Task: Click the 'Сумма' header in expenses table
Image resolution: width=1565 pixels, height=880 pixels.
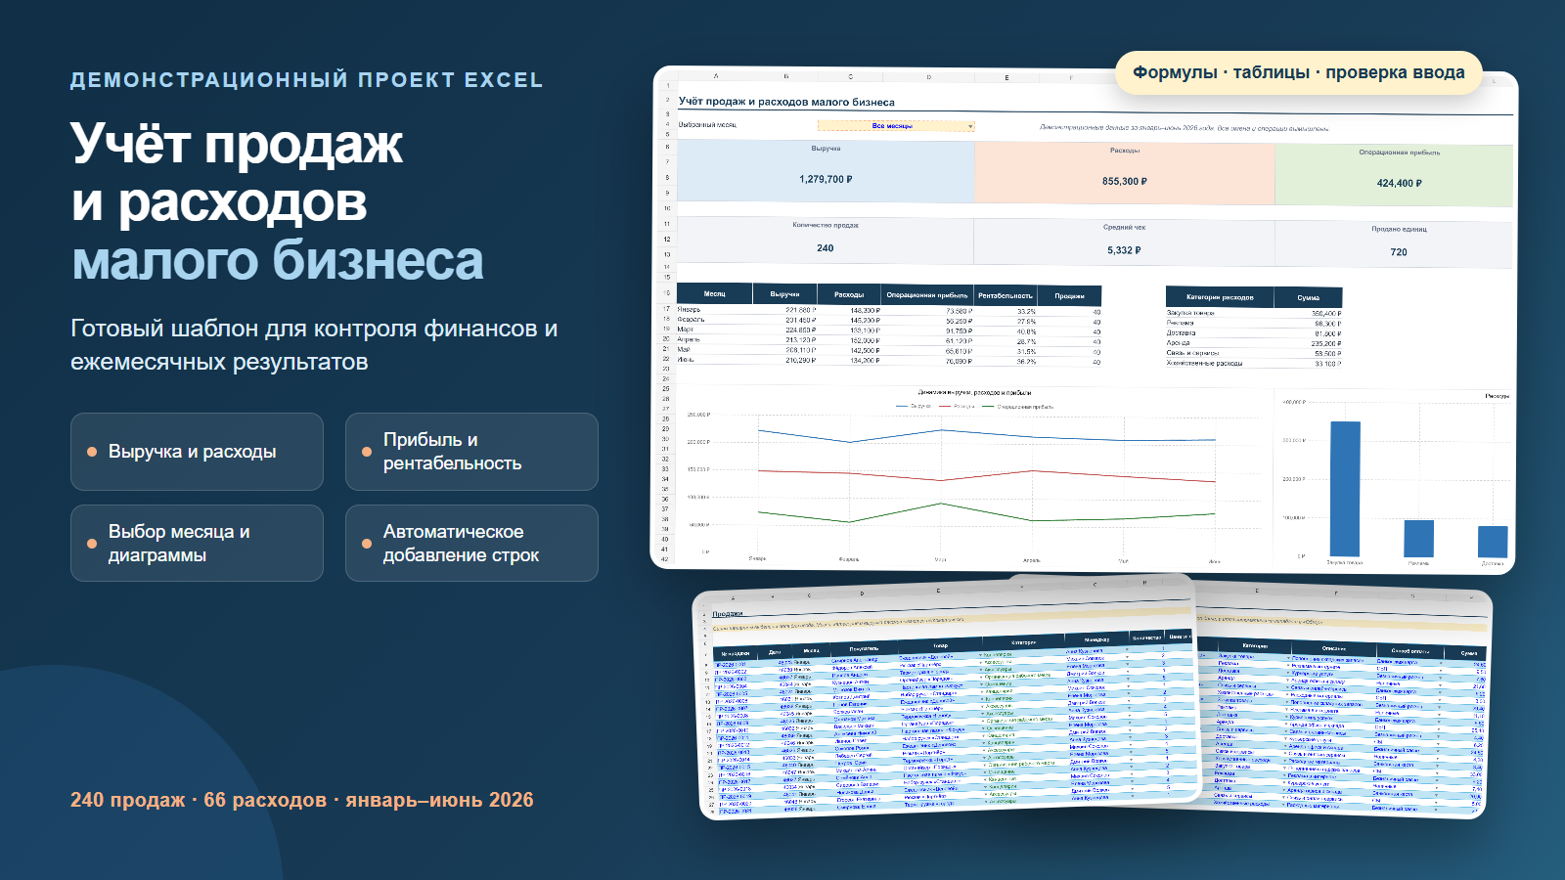Action: point(1309,297)
